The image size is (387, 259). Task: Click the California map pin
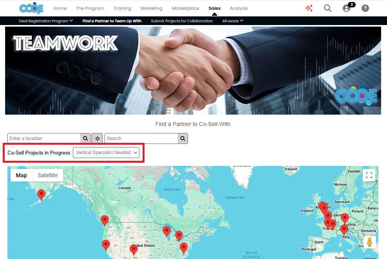click(x=106, y=245)
